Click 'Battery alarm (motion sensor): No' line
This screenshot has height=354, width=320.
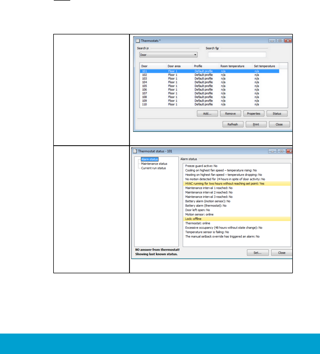click(208, 201)
